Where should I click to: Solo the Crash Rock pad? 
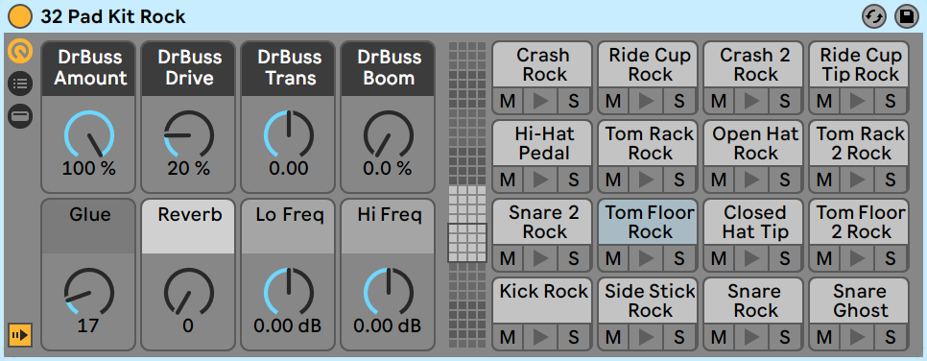[x=574, y=101]
